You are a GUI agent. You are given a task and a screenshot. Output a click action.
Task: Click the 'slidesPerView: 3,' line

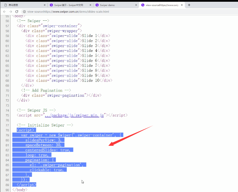[x=43, y=140]
